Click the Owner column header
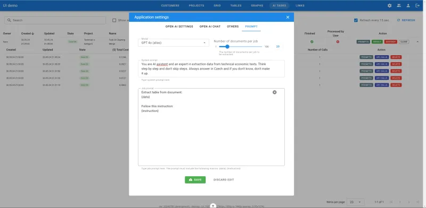Screen dimensions: 426x208 [x=7, y=33]
